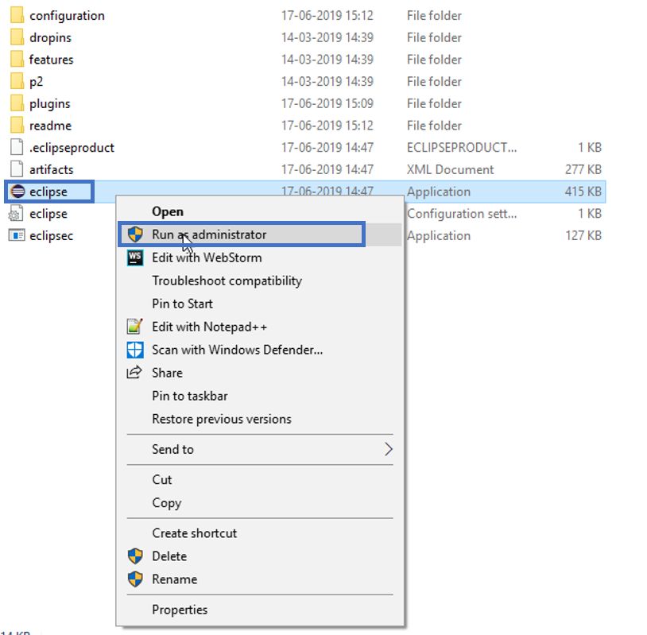Click the shield icon beside Delete
This screenshot has width=647, height=635.
point(135,556)
